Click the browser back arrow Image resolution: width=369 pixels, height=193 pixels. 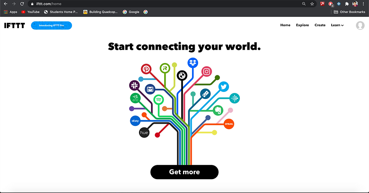click(x=6, y=4)
